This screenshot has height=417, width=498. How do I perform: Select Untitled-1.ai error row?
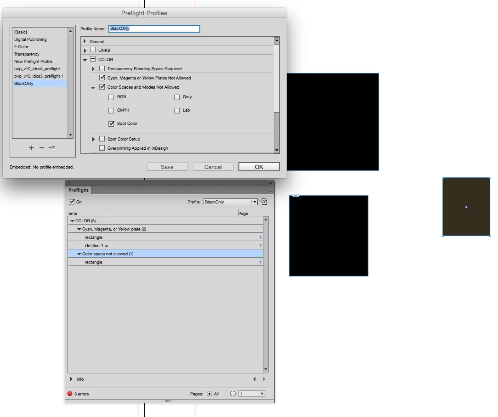(x=165, y=246)
